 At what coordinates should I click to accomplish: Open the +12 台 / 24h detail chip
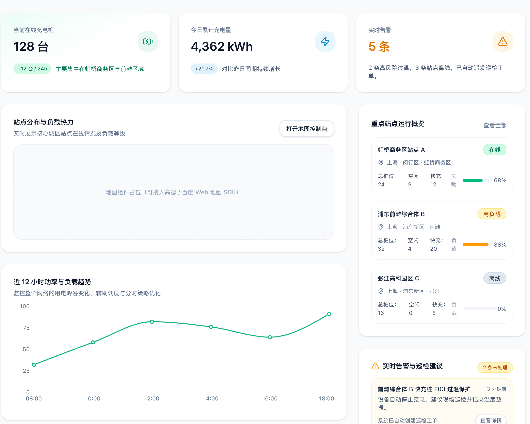(x=32, y=69)
